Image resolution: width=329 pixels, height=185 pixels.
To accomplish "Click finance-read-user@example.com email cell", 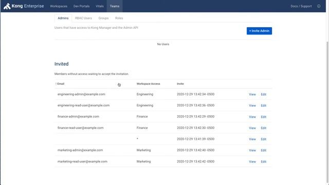I will point(80,128).
